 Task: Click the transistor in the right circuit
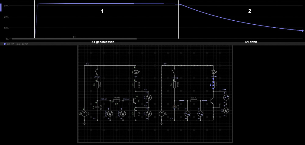212,100
